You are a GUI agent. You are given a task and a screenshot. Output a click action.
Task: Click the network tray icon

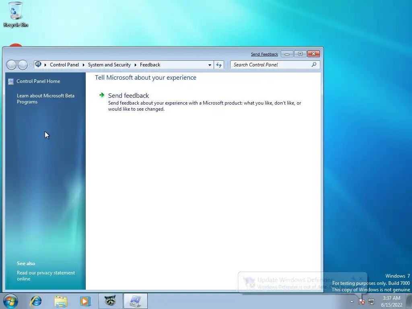[371, 301]
